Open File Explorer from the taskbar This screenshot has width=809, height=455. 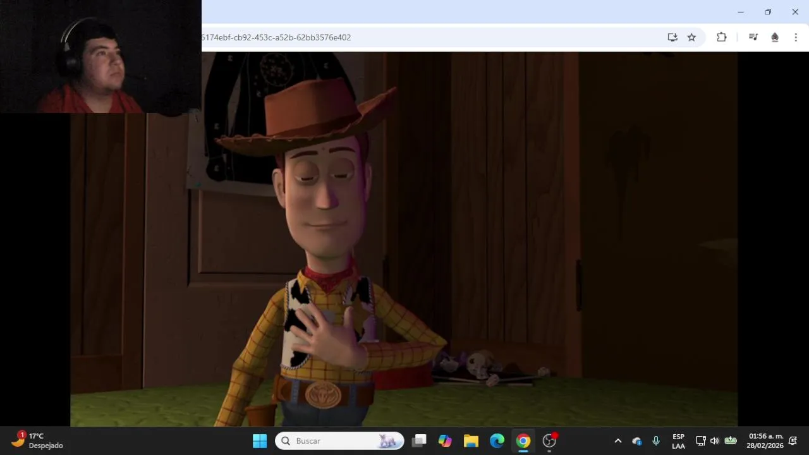point(471,440)
